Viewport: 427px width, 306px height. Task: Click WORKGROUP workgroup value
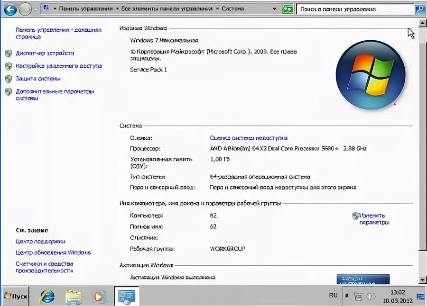[x=227, y=249]
